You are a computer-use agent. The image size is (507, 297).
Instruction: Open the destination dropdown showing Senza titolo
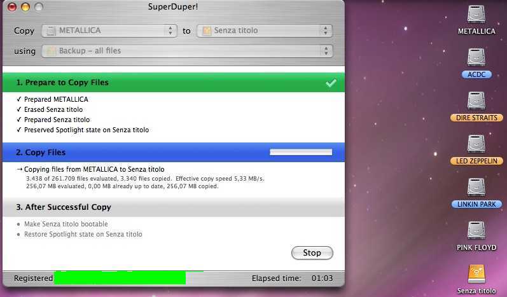tap(265, 31)
